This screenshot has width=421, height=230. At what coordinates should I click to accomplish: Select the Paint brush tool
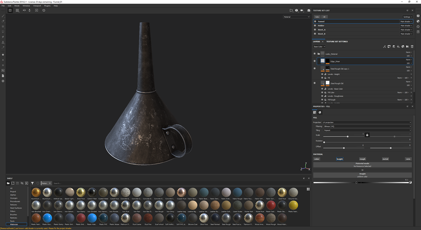[x=3, y=16]
